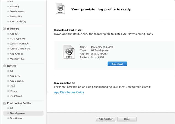Show Apple Watch devices
This screenshot has height=124, width=175.
click(17, 81)
